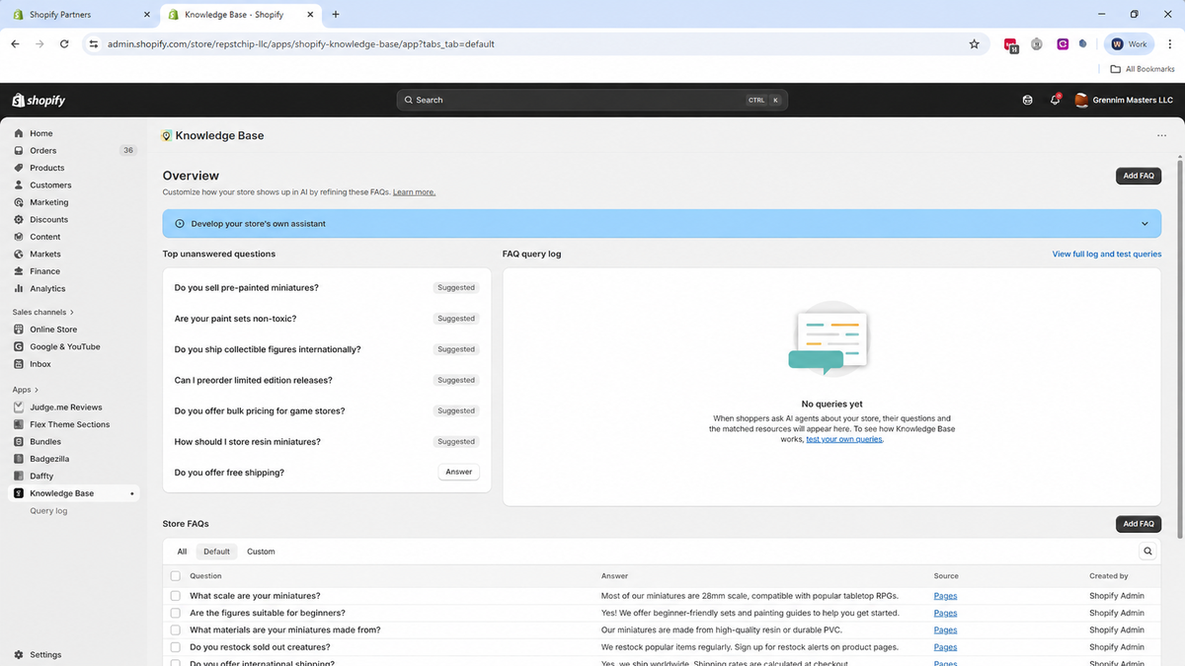
Task: Click 'Can I preorder limited edition releases?'
Action: click(x=254, y=380)
